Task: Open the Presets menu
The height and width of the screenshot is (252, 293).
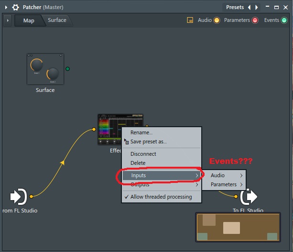Action: point(235,7)
